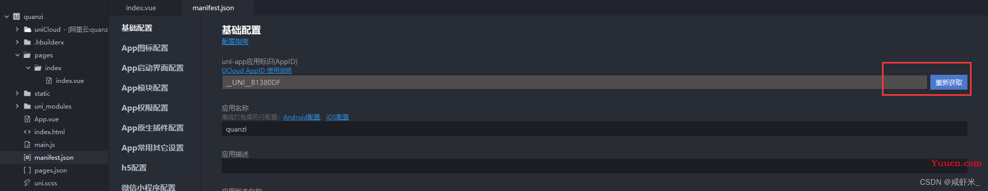Image resolution: width=988 pixels, height=191 pixels.
Task: Click the 重新获取 button
Action: (x=948, y=82)
